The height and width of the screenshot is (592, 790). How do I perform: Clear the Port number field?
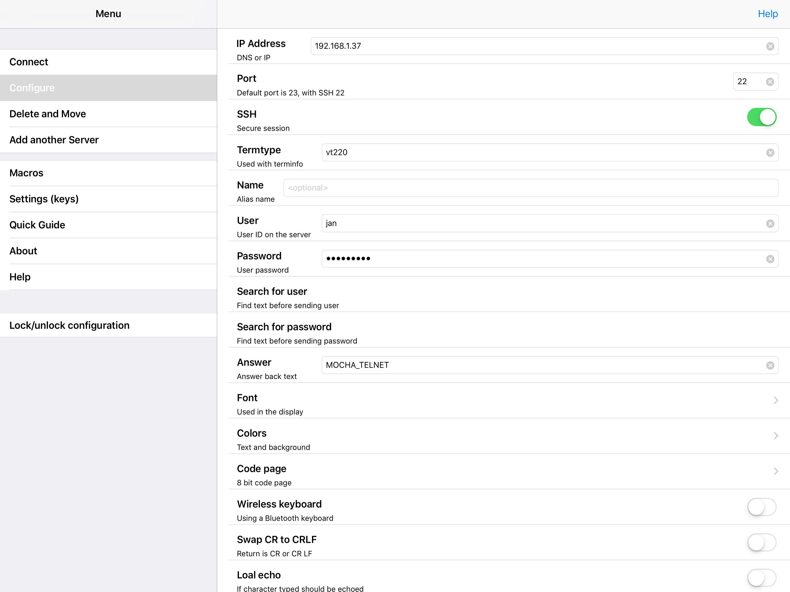[x=770, y=82]
